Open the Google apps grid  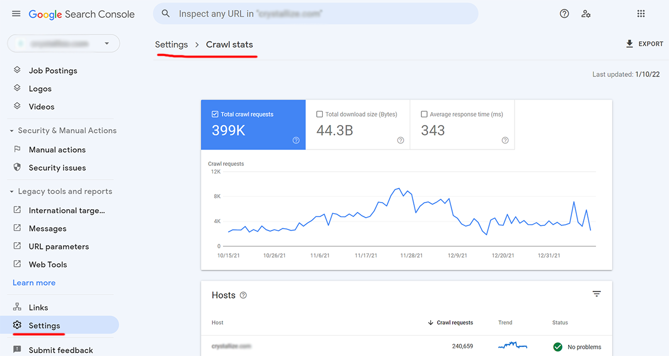pos(641,14)
